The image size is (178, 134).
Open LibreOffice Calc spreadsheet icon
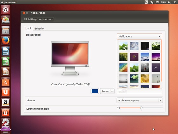click(5, 61)
